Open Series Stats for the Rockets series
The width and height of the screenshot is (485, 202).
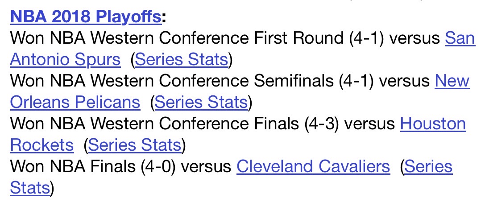click(135, 145)
